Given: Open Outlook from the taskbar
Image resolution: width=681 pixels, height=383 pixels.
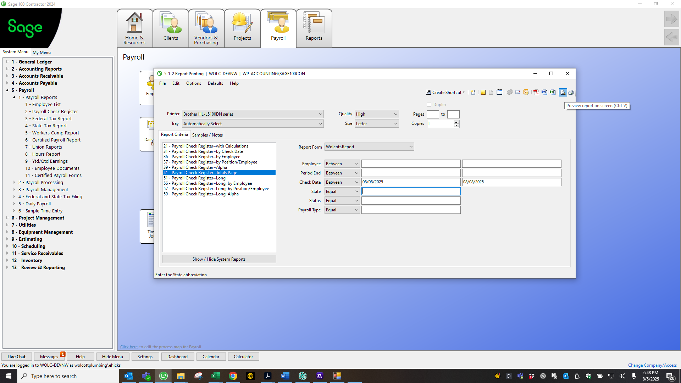Looking at the screenshot, I should [x=129, y=376].
